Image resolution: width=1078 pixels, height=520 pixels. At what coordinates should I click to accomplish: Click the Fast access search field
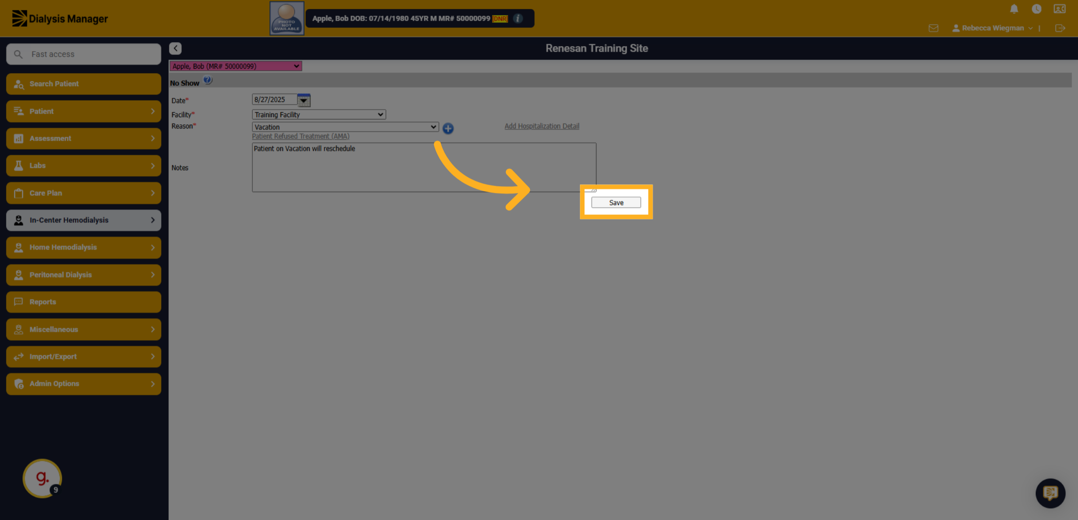[x=84, y=54]
